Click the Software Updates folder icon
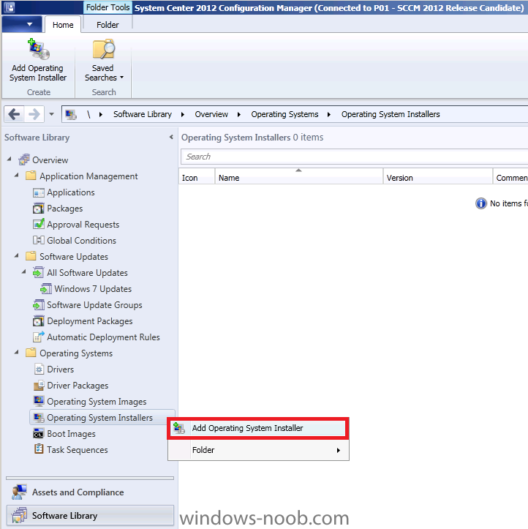The image size is (528, 529). point(31,256)
